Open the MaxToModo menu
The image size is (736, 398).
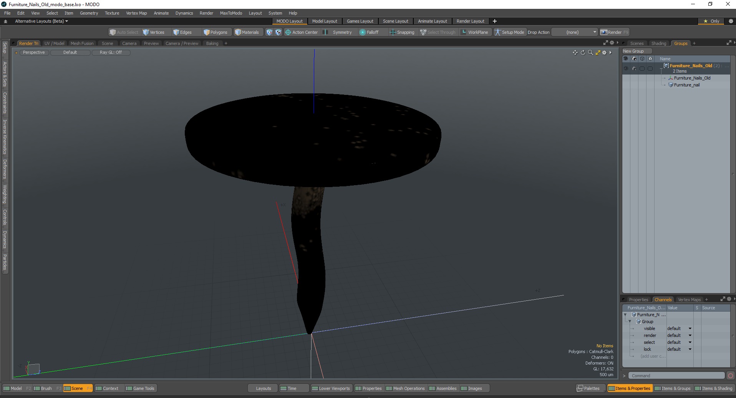tap(231, 13)
